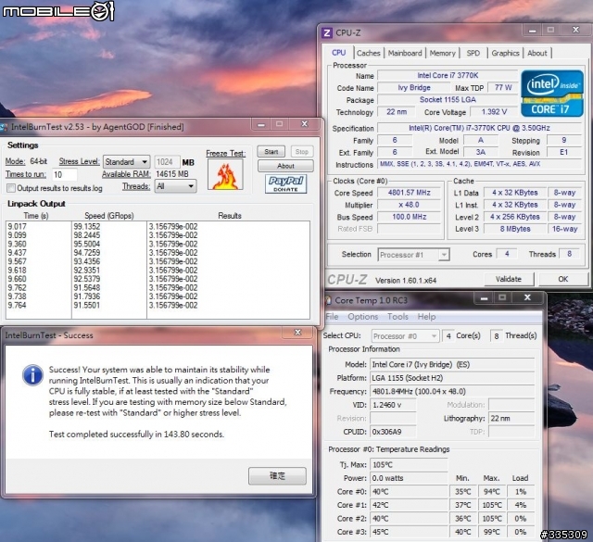
Task: Click the Code Name Ivy Bridge value
Action: click(x=414, y=88)
